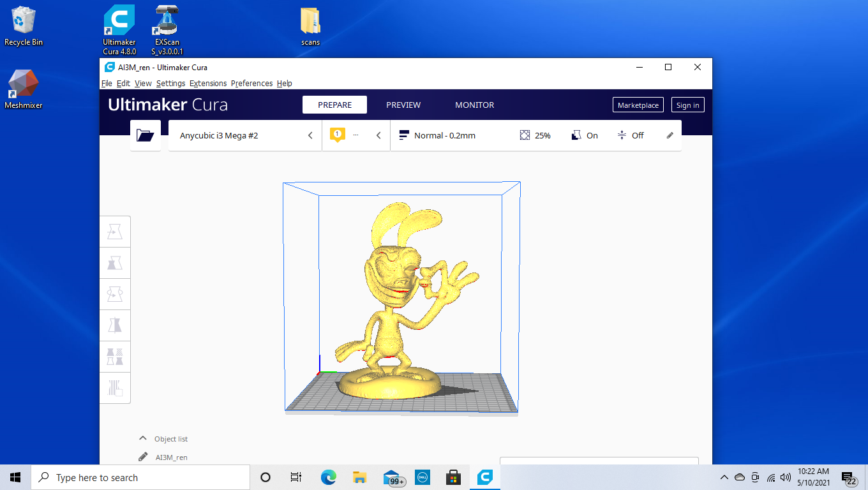Select the Move tool in left toolbar
Image resolution: width=868 pixels, height=490 pixels.
[x=116, y=232]
